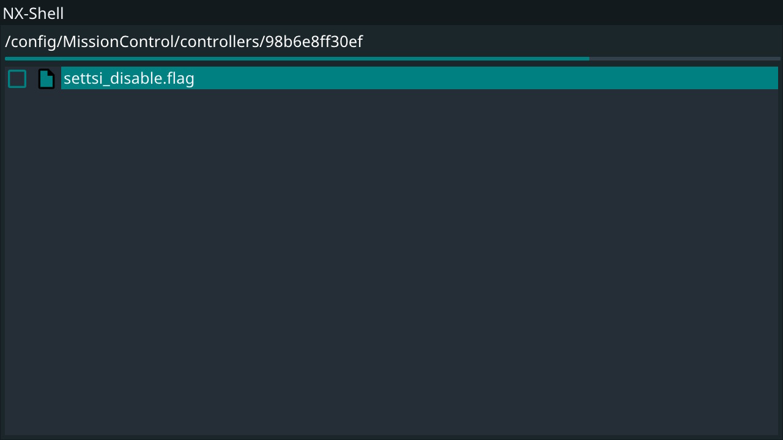Image resolution: width=783 pixels, height=440 pixels.
Task: Click the current directory path text
Action: point(184,42)
